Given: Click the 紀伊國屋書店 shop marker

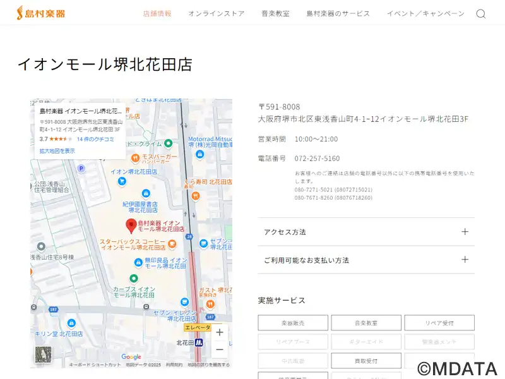Looking at the screenshot, I should pyautogui.click(x=146, y=193).
